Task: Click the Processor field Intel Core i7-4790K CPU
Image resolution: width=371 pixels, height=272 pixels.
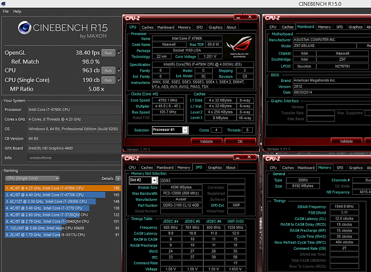Action: tap(74, 110)
